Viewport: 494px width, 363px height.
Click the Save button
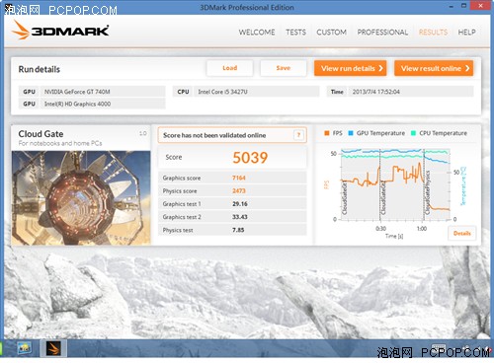tap(284, 68)
